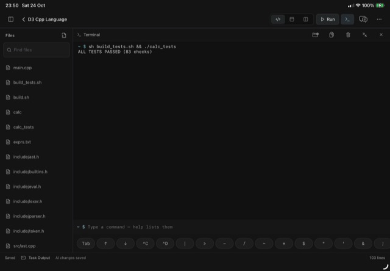Open build.sh file

click(37, 98)
